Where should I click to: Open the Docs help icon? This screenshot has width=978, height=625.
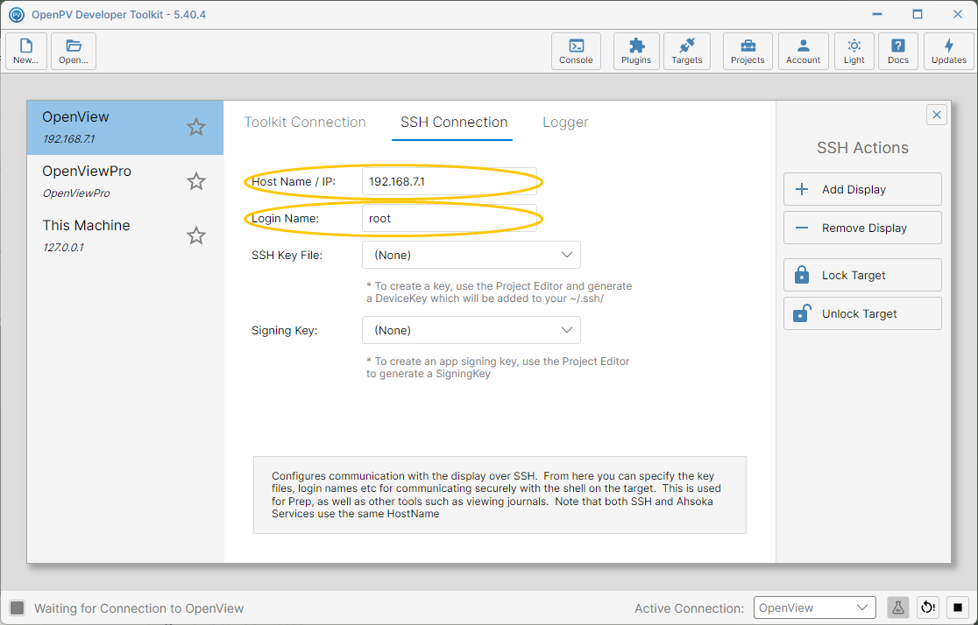click(x=898, y=51)
